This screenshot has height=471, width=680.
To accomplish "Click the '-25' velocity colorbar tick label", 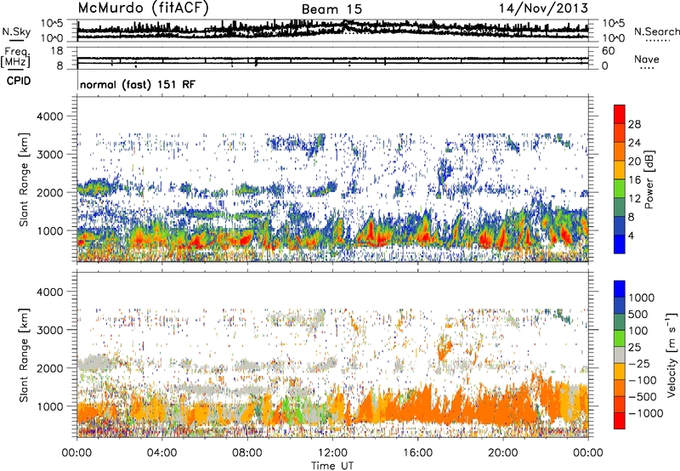I will coord(639,363).
